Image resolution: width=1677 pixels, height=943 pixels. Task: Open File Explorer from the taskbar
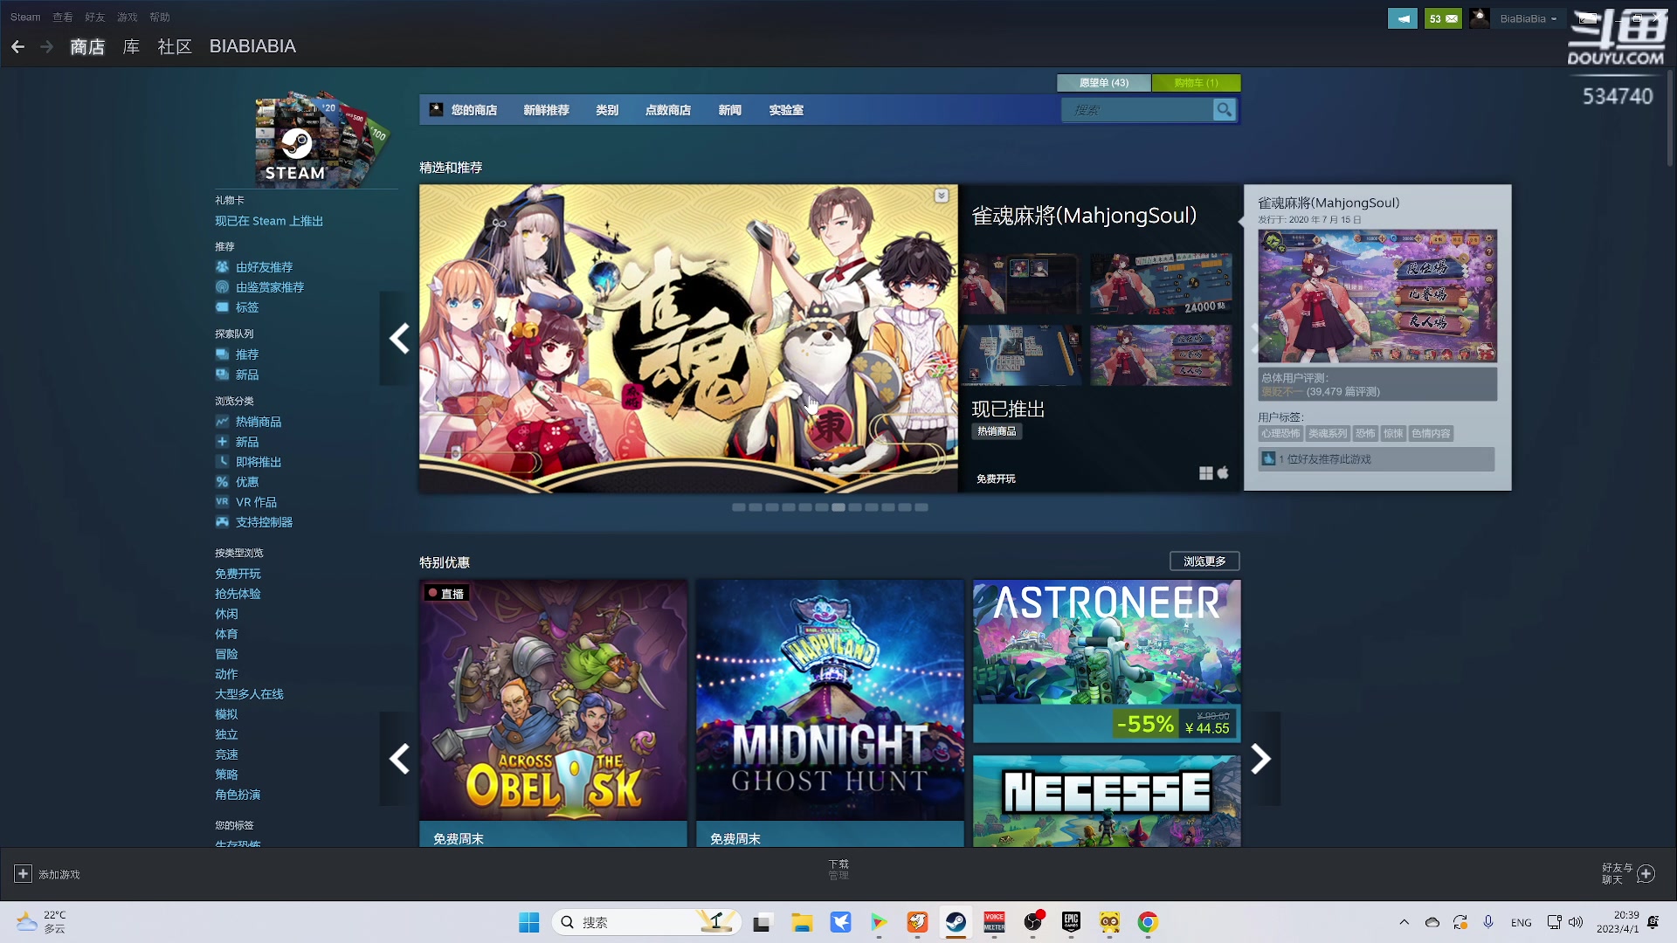pyautogui.click(x=802, y=922)
